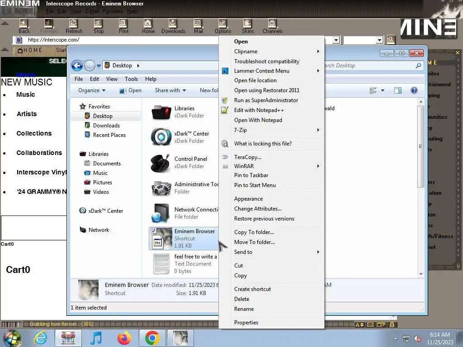Click the Windows Start orb

(11, 338)
